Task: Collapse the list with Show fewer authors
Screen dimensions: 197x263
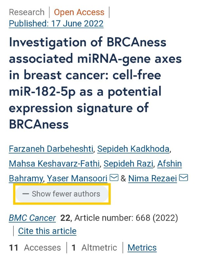Action: pos(62,194)
